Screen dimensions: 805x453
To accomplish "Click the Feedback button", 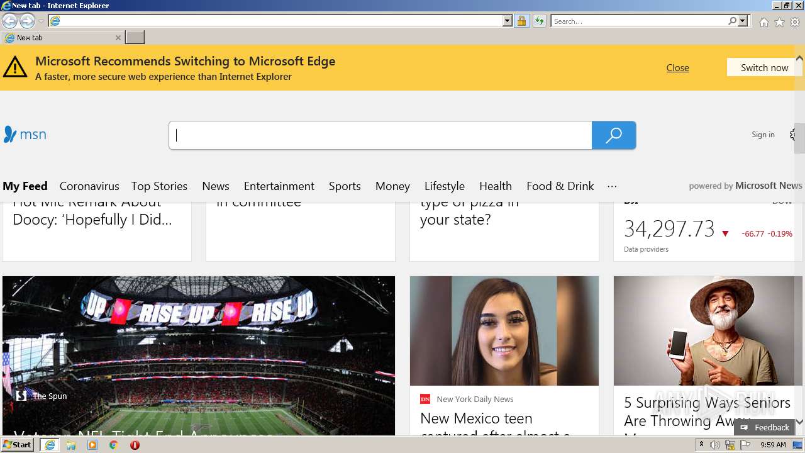I will coord(764,427).
